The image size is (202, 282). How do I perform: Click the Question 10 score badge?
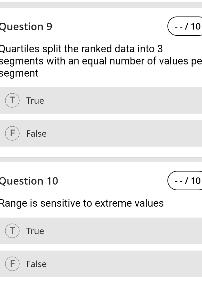(x=186, y=181)
